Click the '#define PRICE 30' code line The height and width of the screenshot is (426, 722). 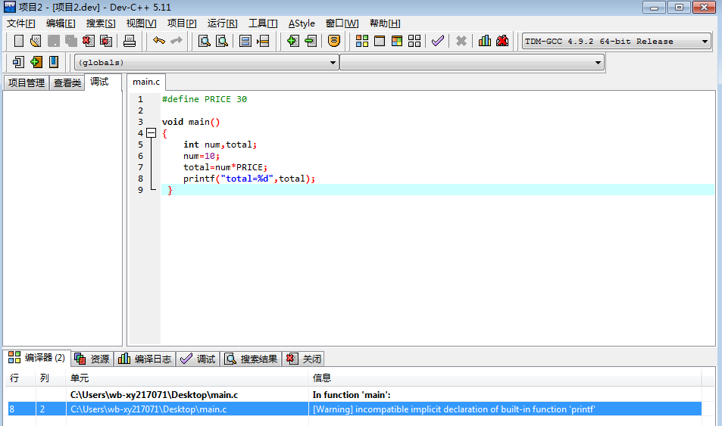[205, 99]
